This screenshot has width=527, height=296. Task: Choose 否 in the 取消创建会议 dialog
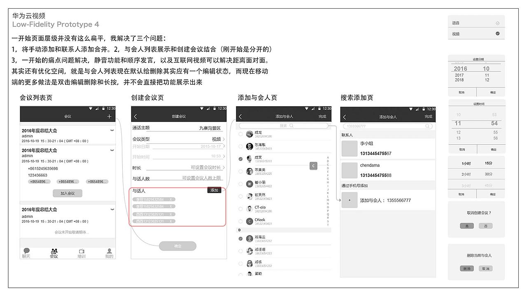pyautogui.click(x=486, y=226)
